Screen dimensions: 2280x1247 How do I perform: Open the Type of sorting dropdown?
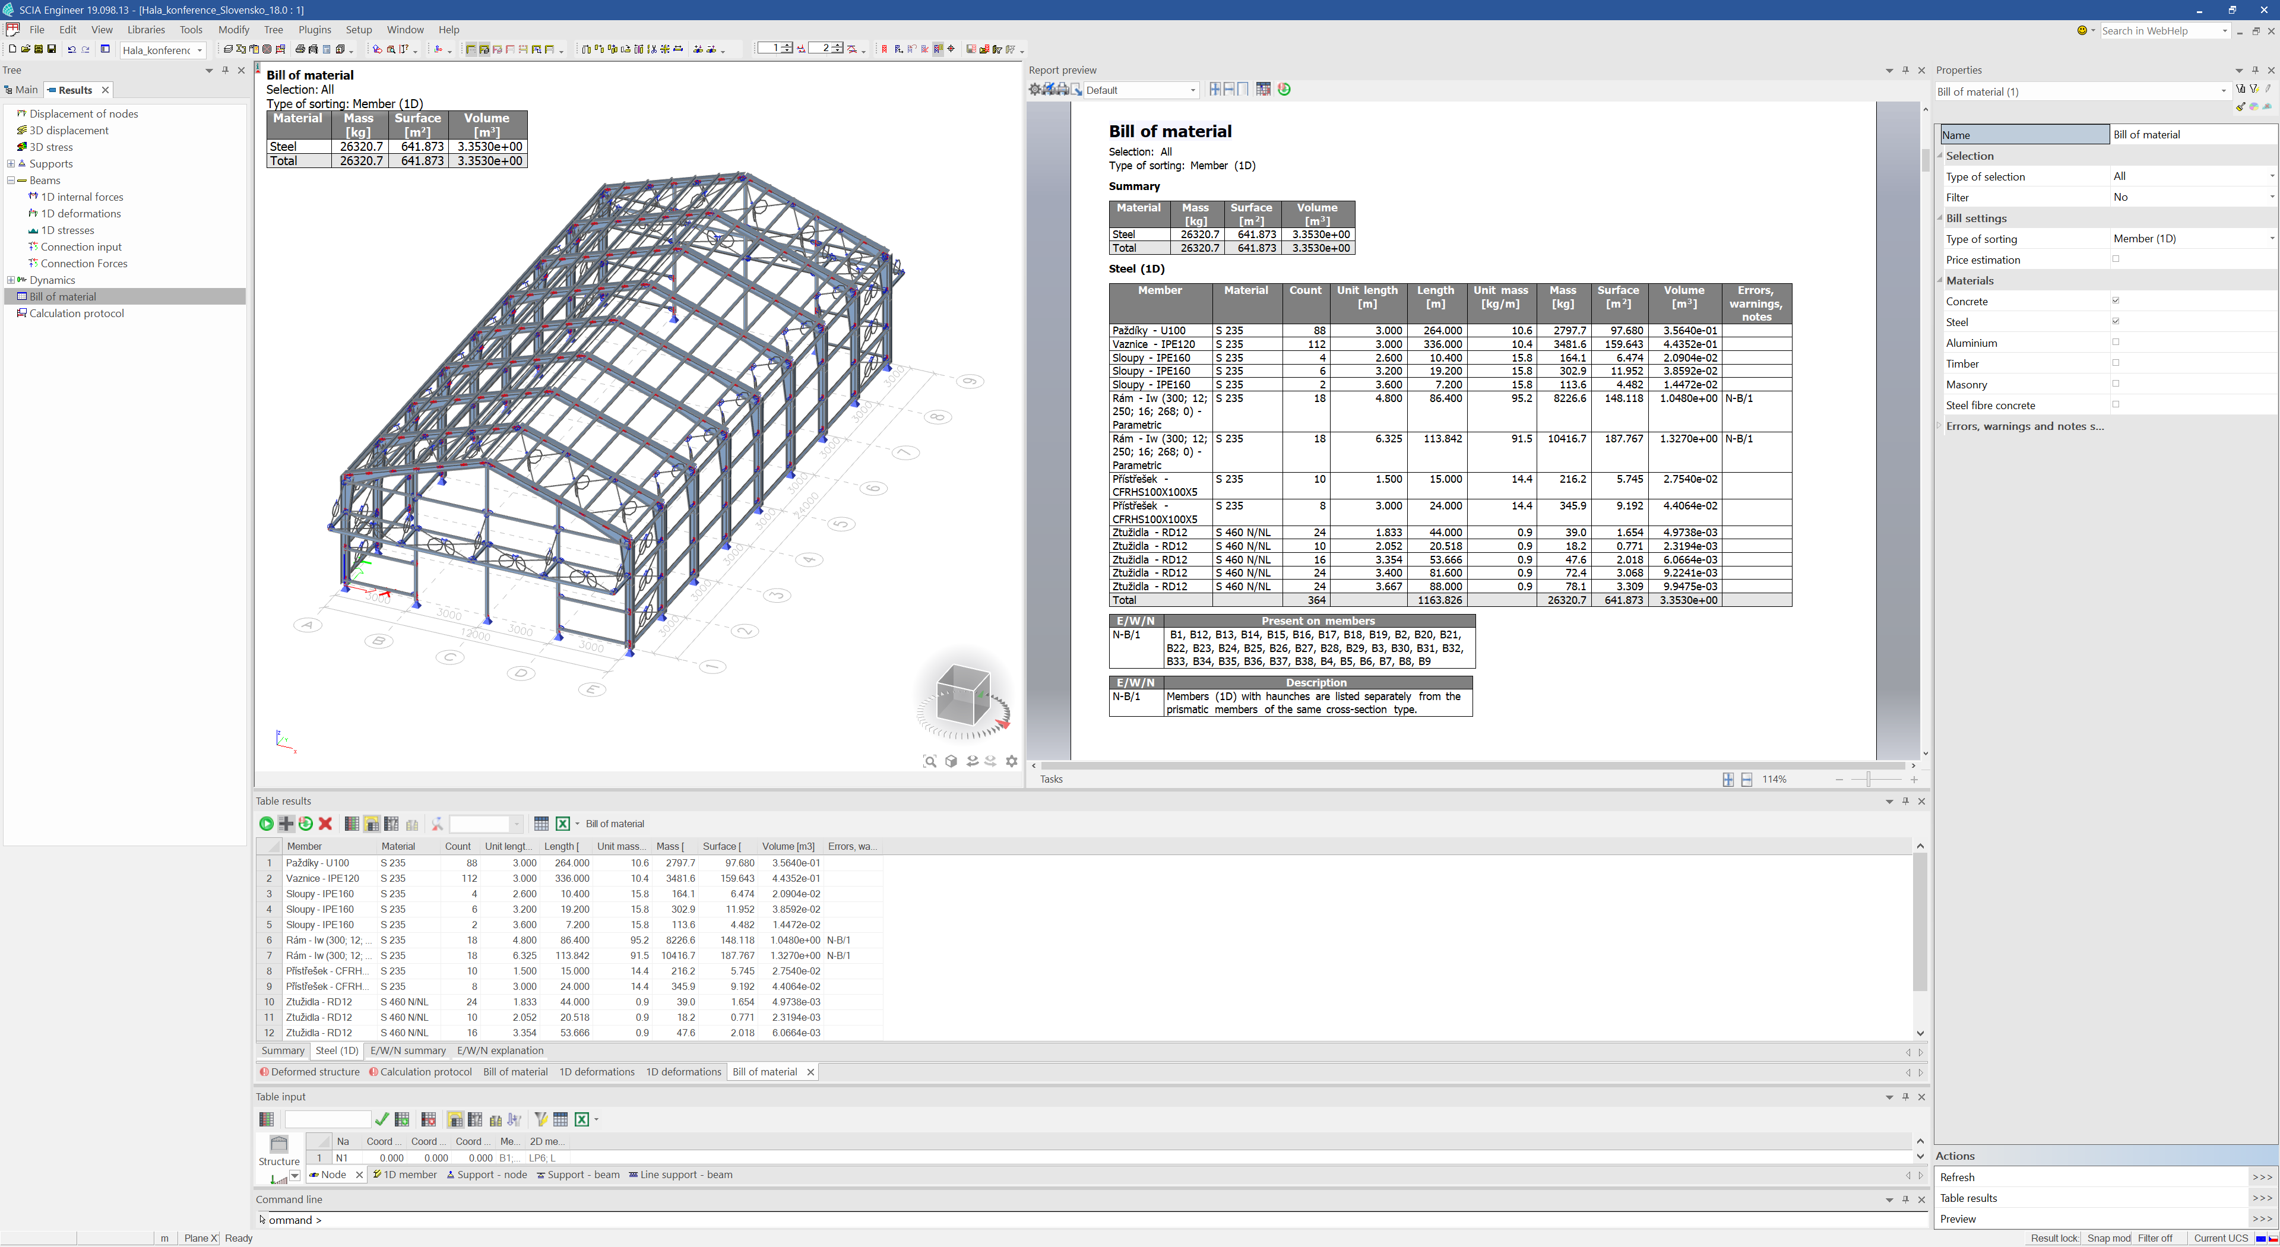2271,239
